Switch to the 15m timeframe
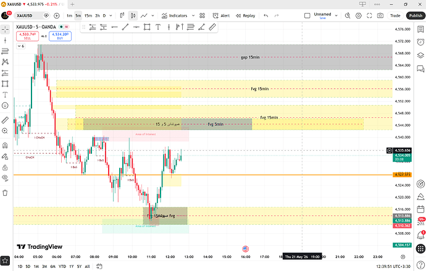The height and width of the screenshot is (271, 426). (88, 16)
